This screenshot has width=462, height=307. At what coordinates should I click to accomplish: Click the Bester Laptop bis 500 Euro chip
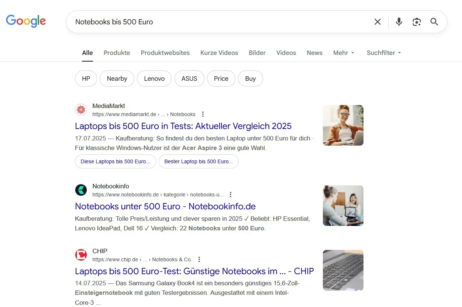pos(199,161)
